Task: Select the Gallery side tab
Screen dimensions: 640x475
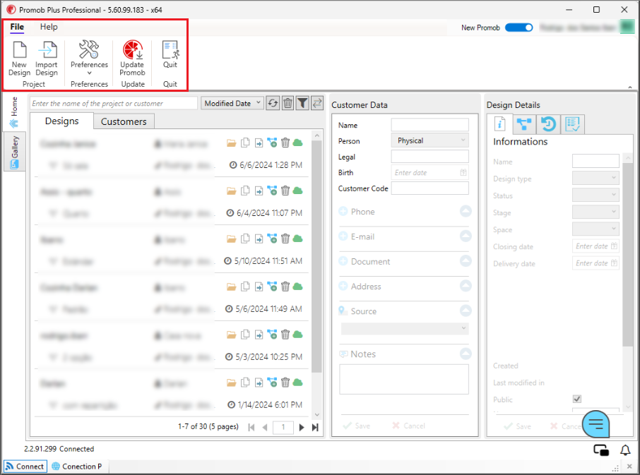Action: [14, 152]
